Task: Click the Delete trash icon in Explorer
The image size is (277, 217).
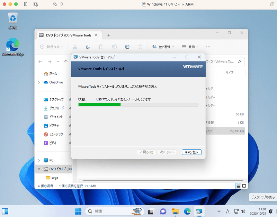Action: pyautogui.click(x=141, y=47)
